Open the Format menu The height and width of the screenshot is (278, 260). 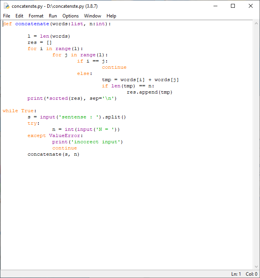pyautogui.click(x=36, y=16)
